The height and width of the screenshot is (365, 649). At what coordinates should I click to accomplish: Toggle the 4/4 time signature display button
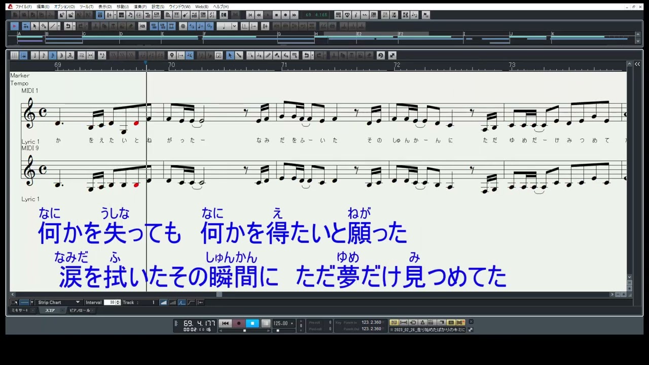tap(192, 26)
